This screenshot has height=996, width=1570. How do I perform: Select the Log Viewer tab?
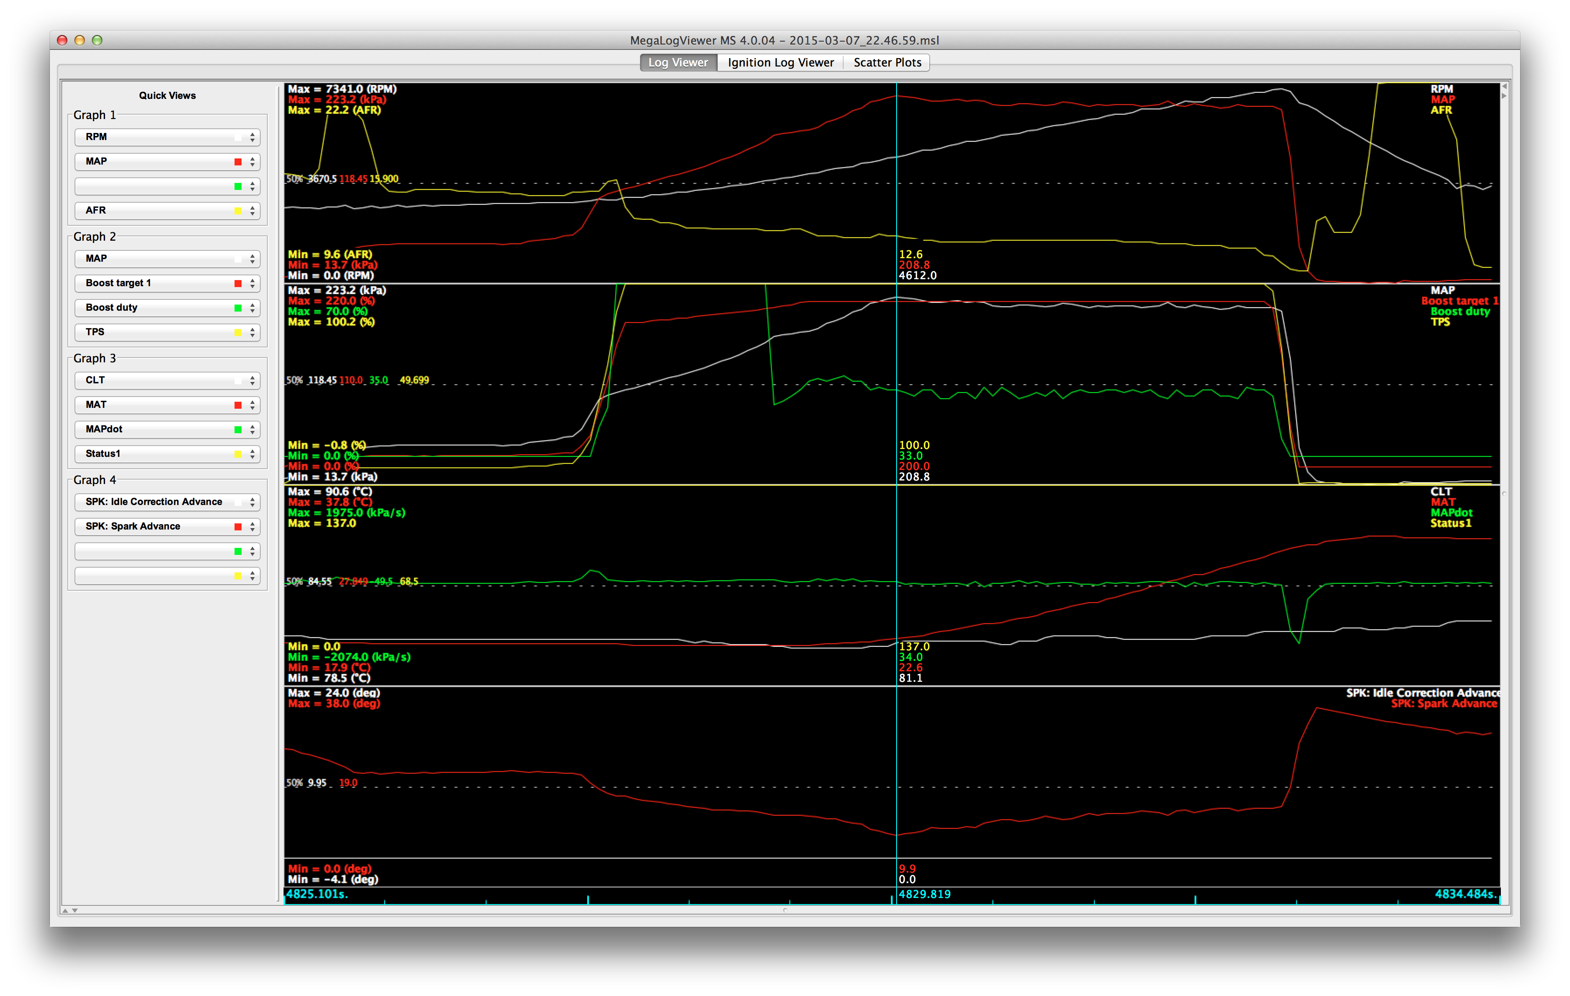tap(678, 63)
